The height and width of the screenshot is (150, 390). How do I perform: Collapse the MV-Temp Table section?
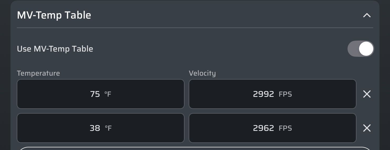tap(367, 15)
